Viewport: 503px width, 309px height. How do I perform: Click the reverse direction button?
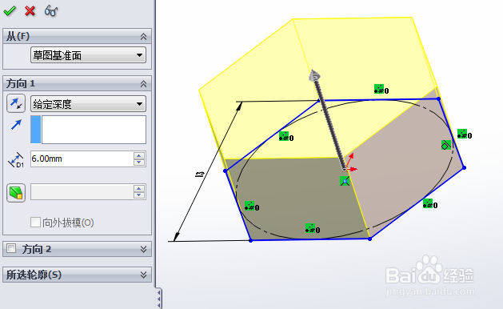(x=16, y=103)
